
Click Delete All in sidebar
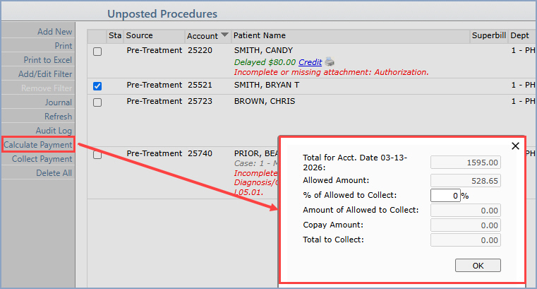[x=54, y=173]
